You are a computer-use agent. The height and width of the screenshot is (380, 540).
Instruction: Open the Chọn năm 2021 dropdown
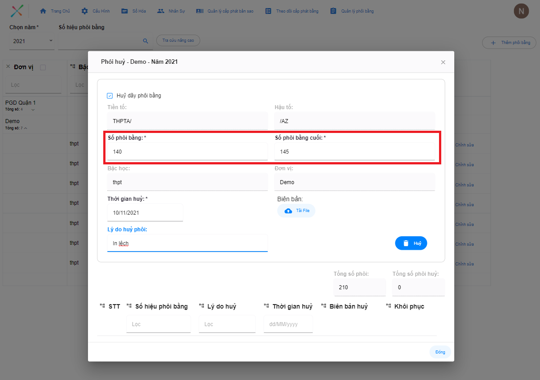(32, 41)
